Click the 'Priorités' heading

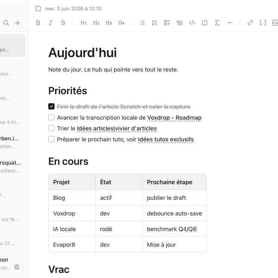(x=68, y=91)
